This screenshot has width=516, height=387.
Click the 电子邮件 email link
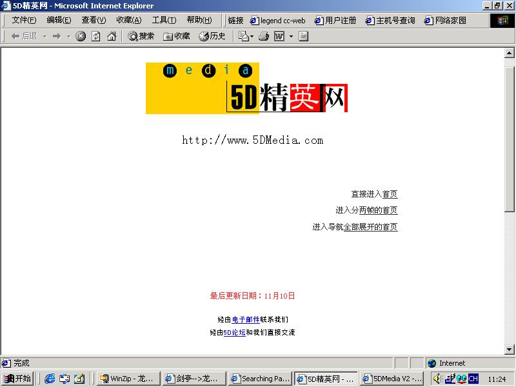click(x=246, y=319)
